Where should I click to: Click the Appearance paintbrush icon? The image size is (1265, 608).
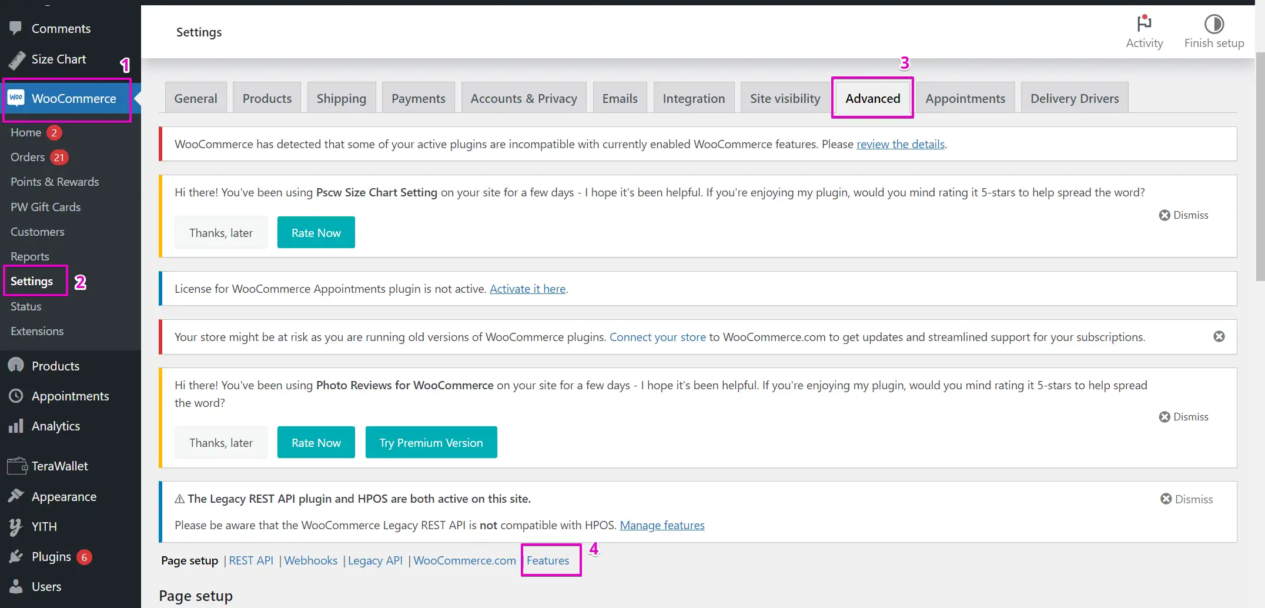coord(16,496)
